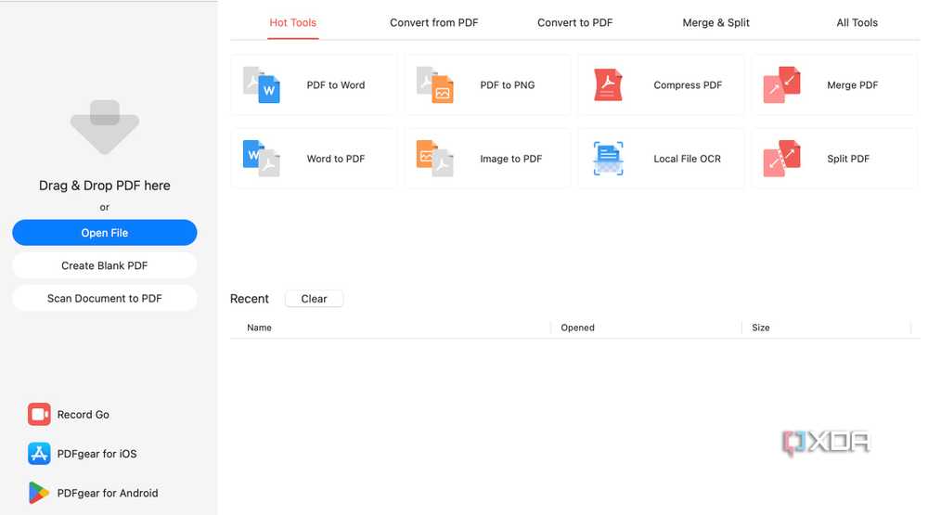Click Scan Document to PDF button
928x515 pixels.
point(105,299)
